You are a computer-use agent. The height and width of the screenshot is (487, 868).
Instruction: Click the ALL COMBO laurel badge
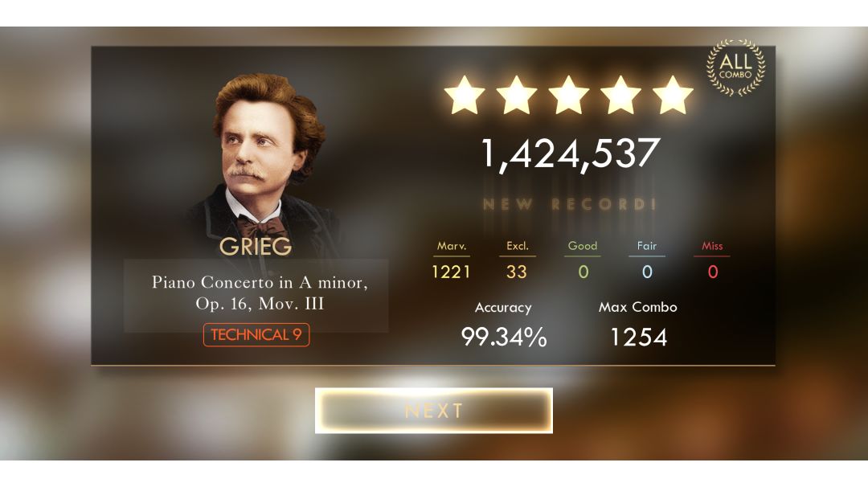pyautogui.click(x=735, y=68)
